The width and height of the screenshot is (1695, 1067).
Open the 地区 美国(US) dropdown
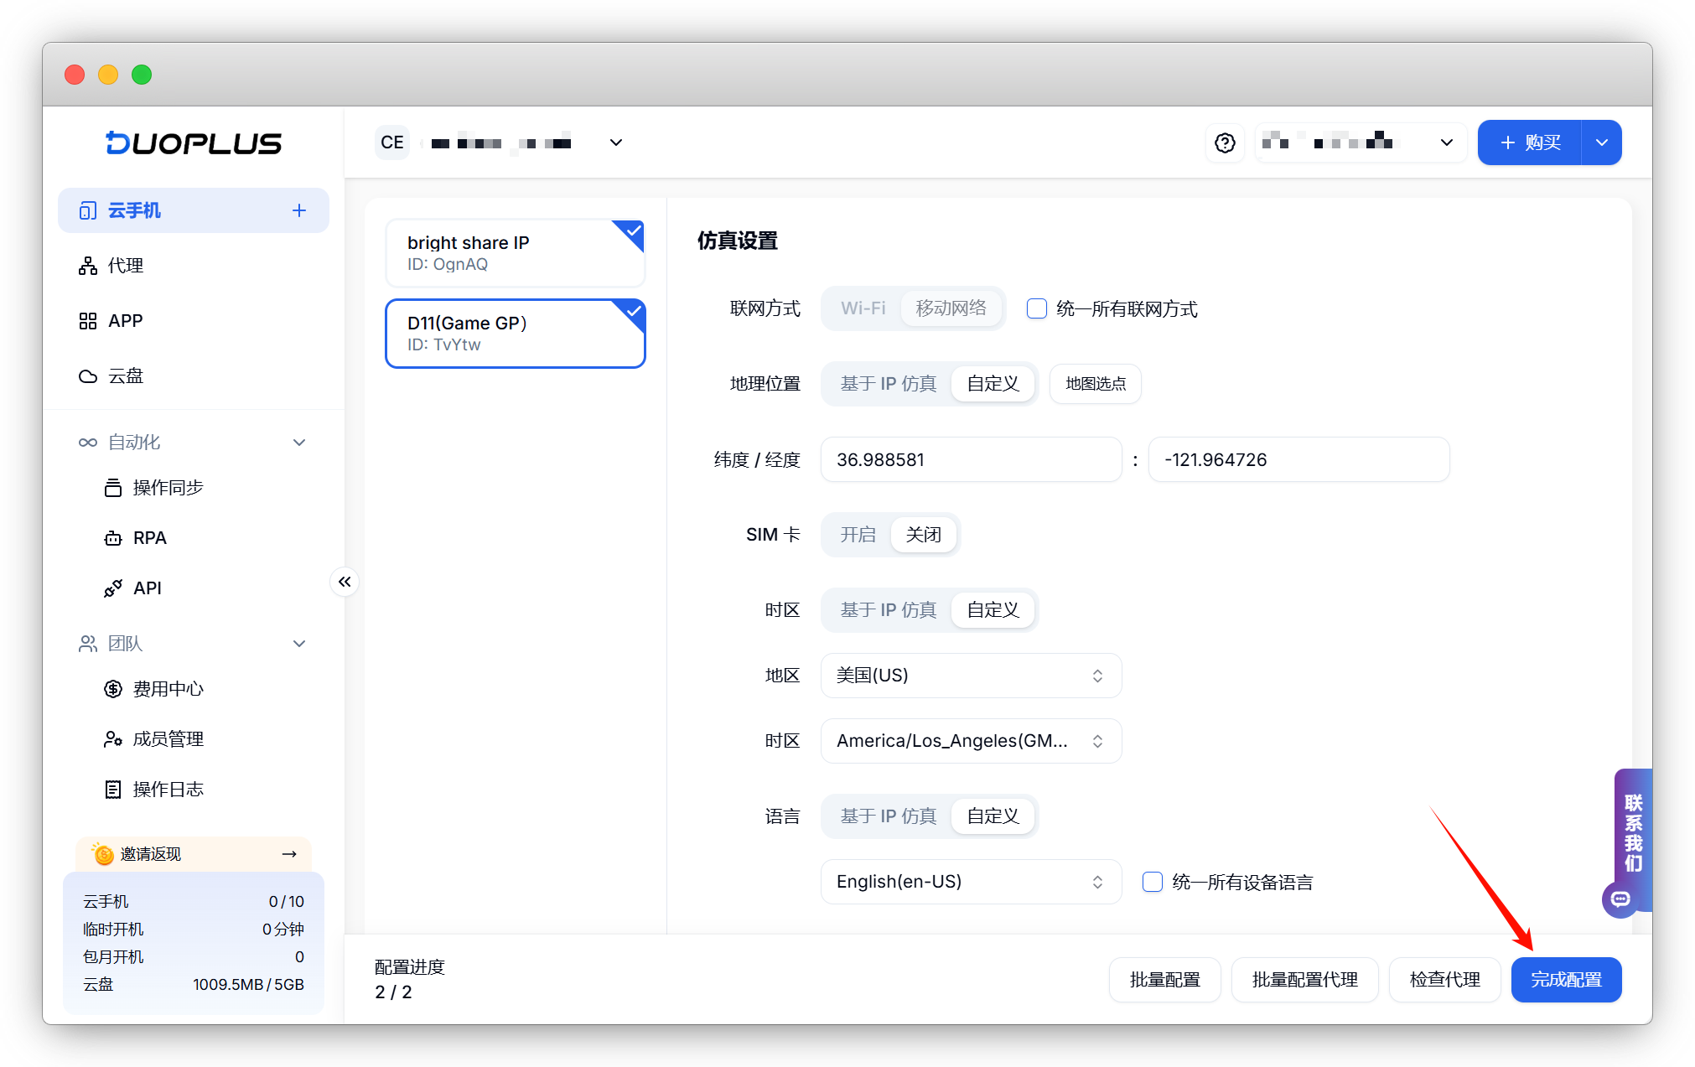pyautogui.click(x=971, y=676)
